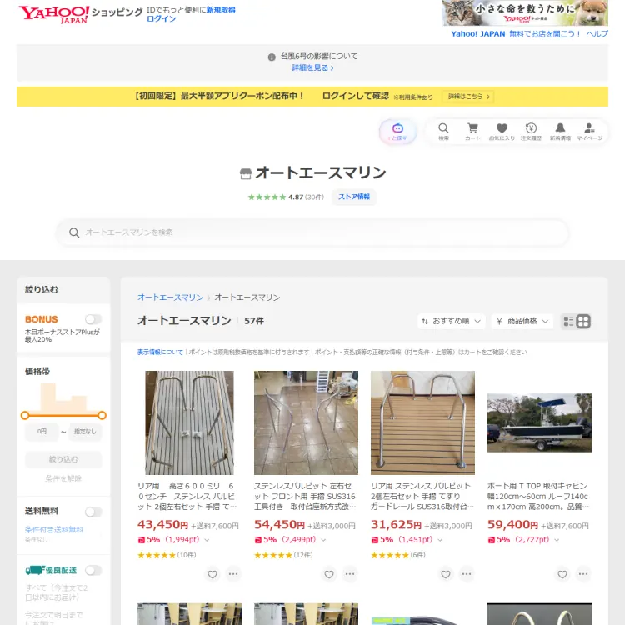
Task: Click the 新規取得 new ID link
Action: point(221,10)
